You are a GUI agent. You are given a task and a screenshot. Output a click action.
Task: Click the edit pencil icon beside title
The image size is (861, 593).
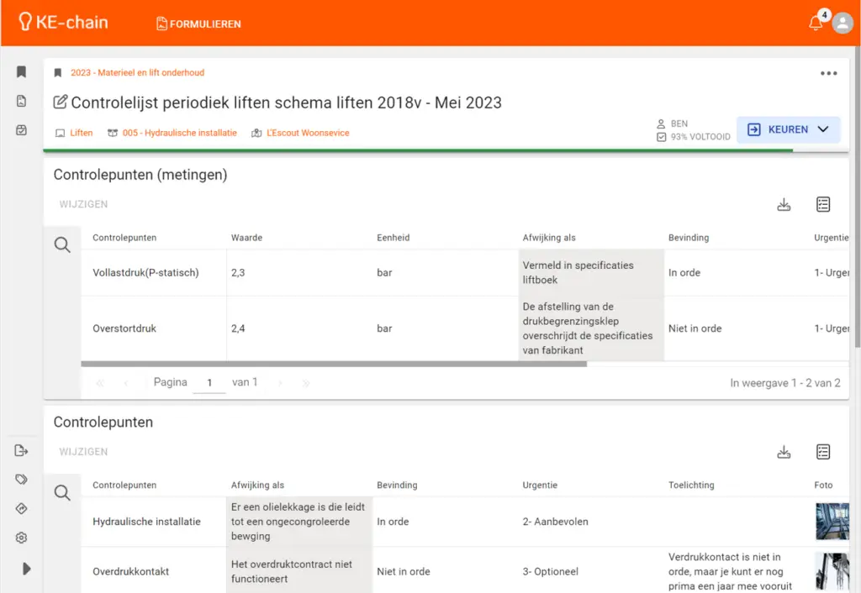61,102
